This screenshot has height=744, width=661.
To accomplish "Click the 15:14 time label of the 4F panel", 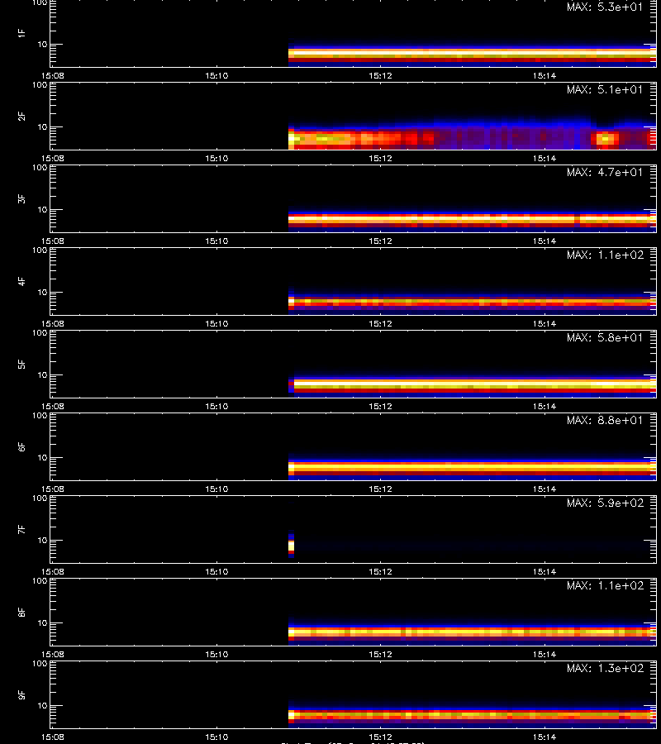I will click(x=544, y=323).
